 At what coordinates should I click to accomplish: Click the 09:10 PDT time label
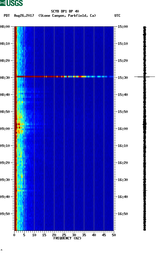(x=5, y=146)
